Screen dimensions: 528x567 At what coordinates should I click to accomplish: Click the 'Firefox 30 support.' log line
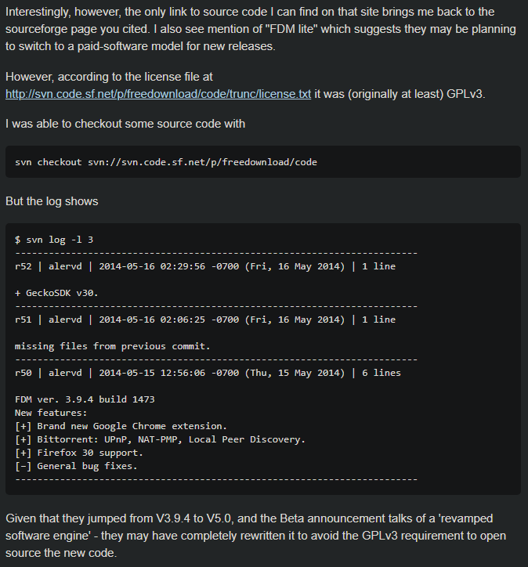click(x=79, y=453)
